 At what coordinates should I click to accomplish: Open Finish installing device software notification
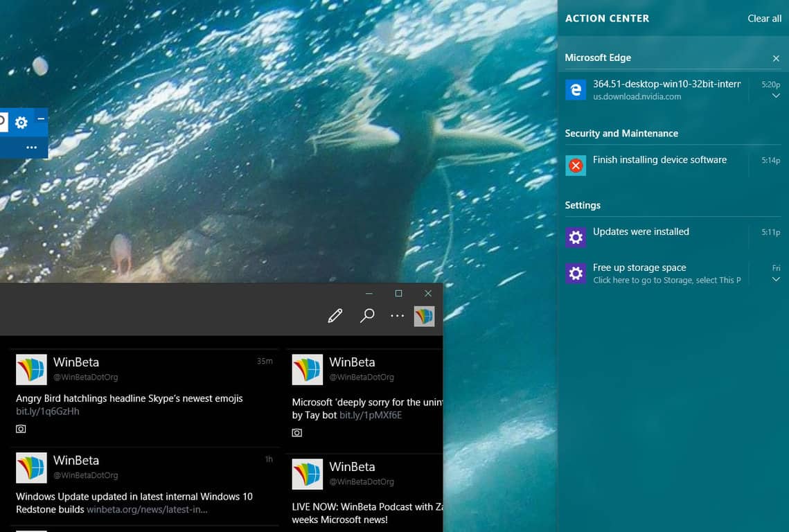point(673,165)
